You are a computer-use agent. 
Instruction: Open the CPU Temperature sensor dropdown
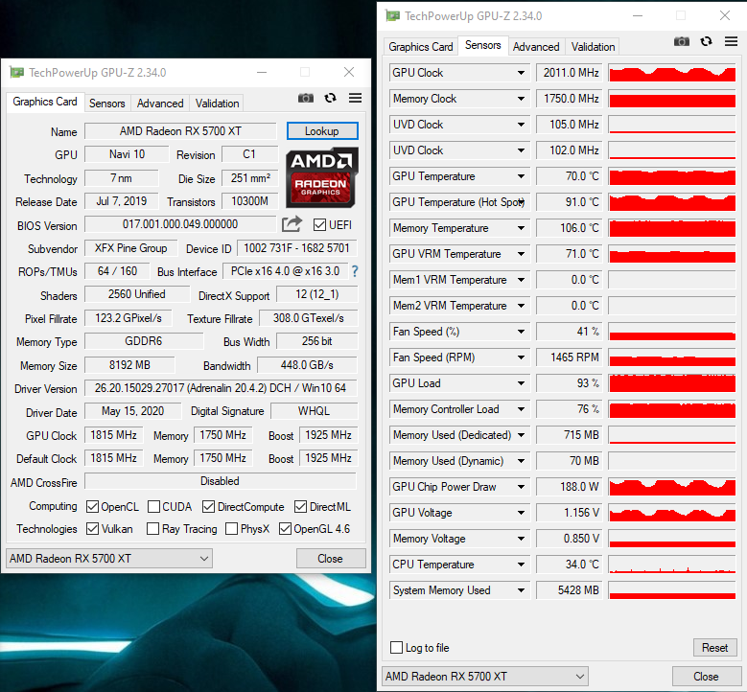522,565
